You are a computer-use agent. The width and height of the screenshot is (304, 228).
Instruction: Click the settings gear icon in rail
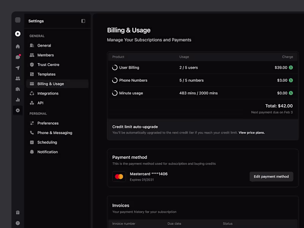[18, 111]
